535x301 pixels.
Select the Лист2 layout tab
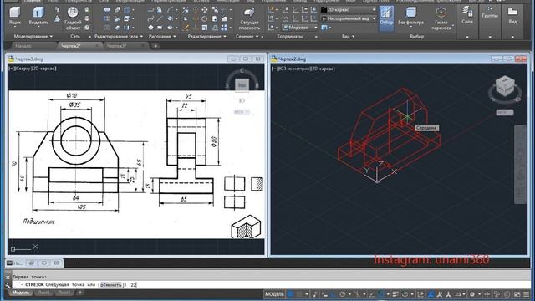click(x=64, y=293)
